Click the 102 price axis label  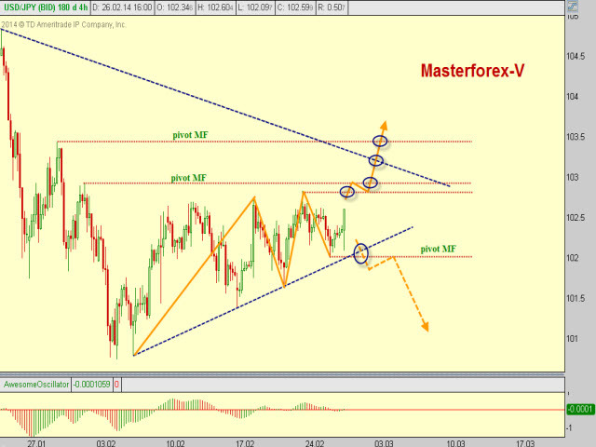coord(573,258)
